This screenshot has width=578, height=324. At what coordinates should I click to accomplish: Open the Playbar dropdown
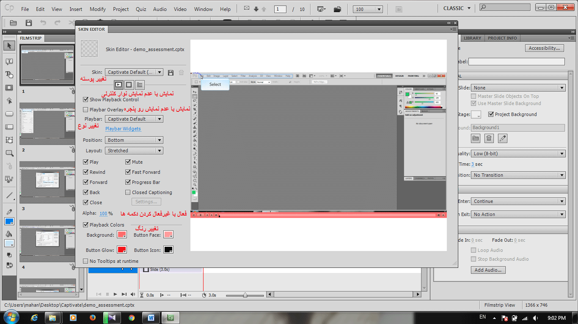point(134,119)
